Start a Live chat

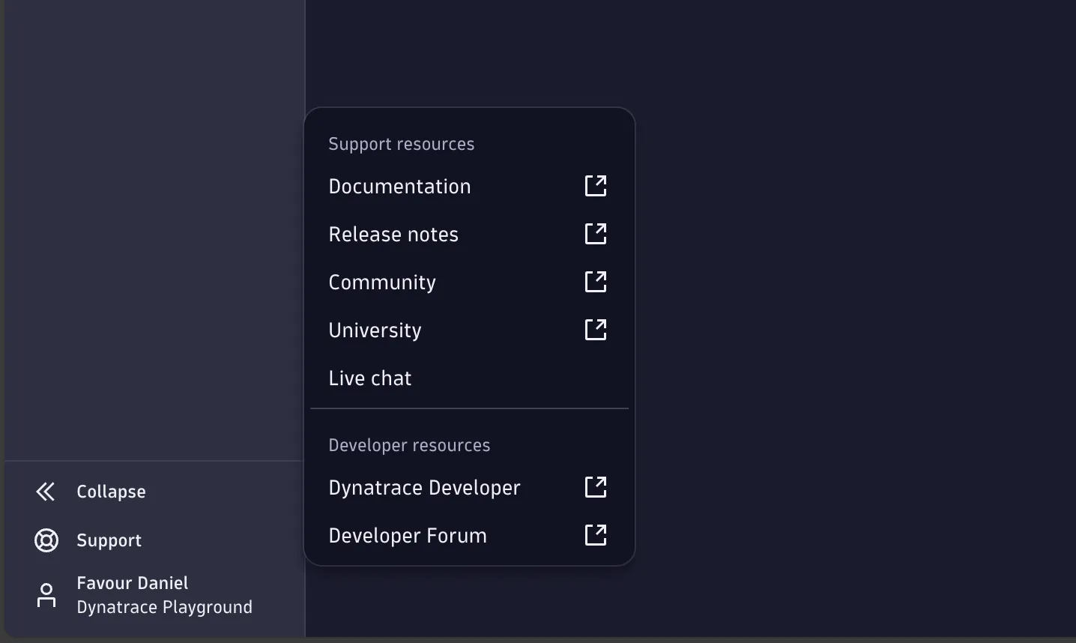pos(469,378)
